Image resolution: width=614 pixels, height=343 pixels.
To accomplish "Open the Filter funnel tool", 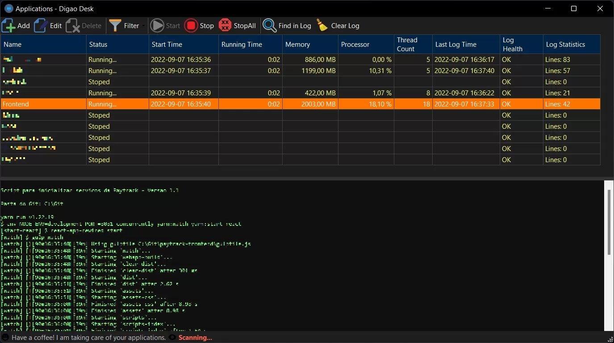I will [x=115, y=26].
